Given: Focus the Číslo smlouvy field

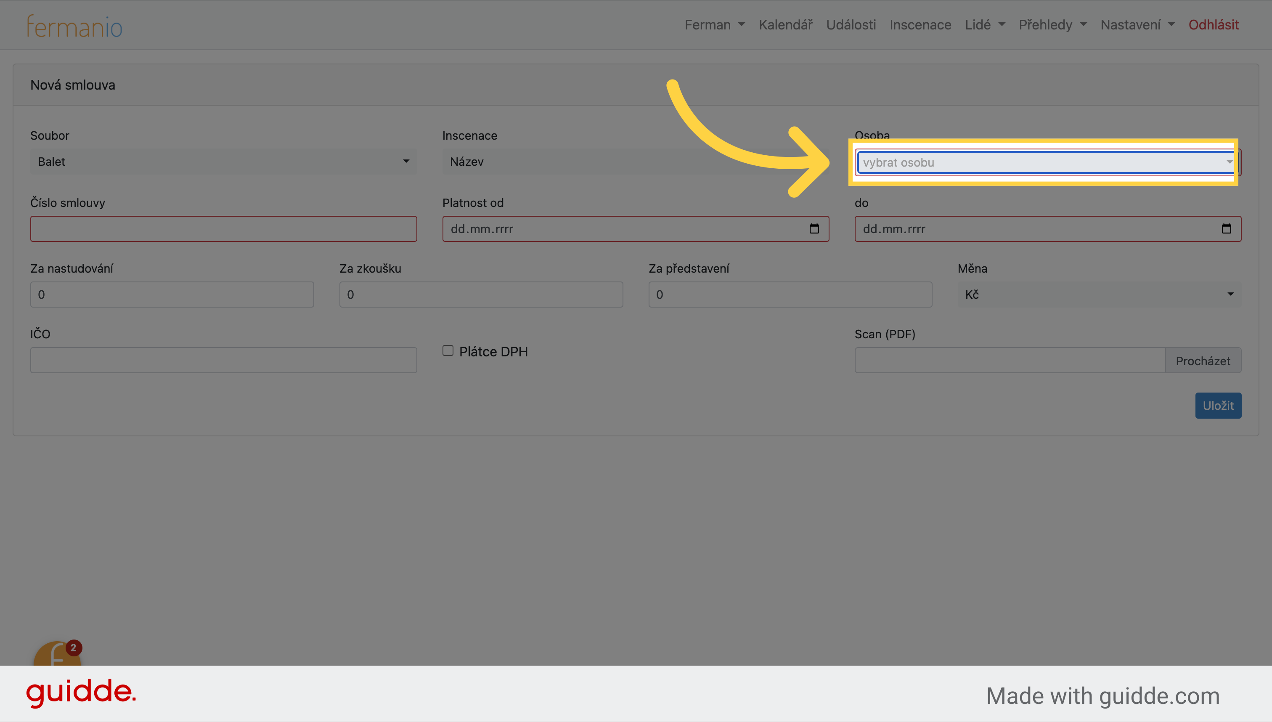Looking at the screenshot, I should click(223, 228).
